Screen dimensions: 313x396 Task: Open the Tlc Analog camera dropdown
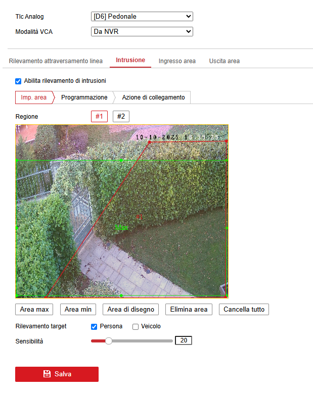[x=142, y=16]
